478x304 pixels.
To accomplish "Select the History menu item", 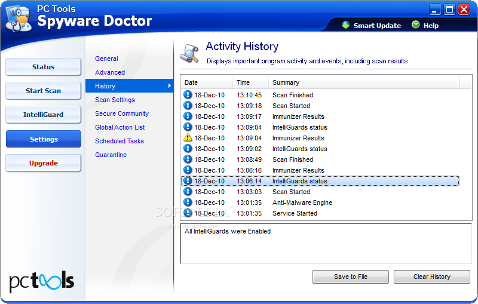I will coord(129,86).
